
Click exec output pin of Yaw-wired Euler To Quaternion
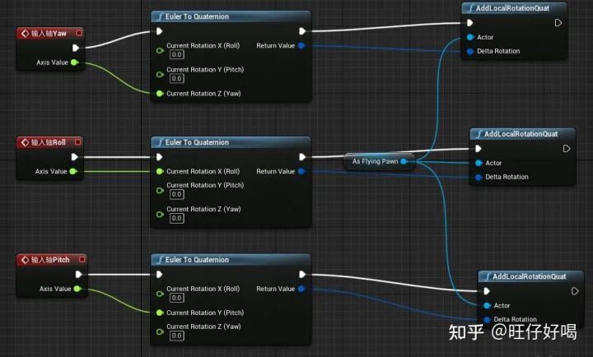302,31
